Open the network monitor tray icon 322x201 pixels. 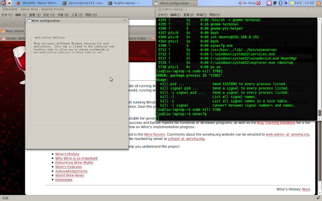click(x=275, y=3)
